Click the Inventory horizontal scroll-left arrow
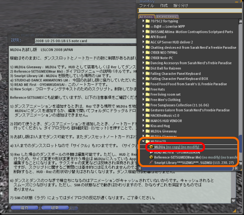This screenshot has height=215, width=244. (x=140, y=168)
